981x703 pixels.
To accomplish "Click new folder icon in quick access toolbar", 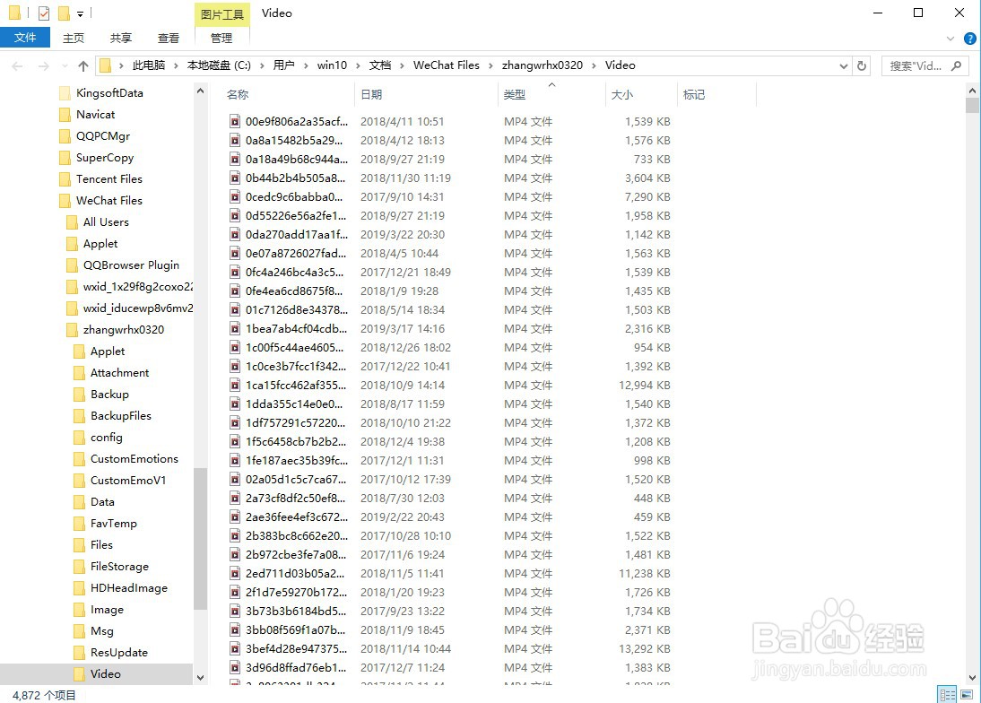I will [63, 13].
